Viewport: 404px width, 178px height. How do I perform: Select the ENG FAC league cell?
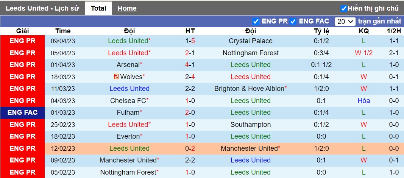tap(22, 112)
